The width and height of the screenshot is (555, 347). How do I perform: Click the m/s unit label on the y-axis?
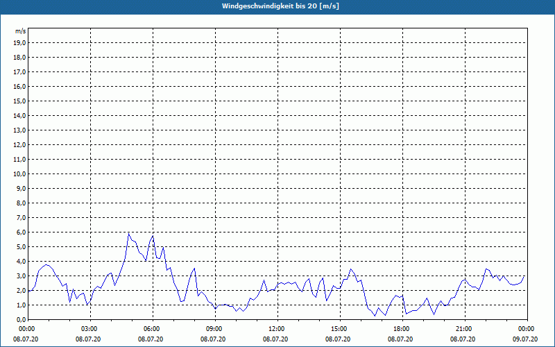pyautogui.click(x=21, y=31)
